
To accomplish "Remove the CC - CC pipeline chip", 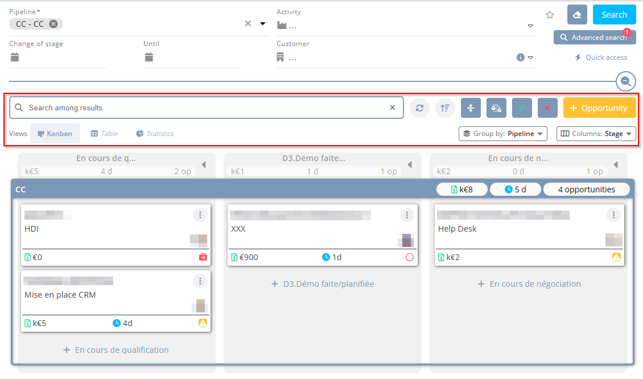I will [x=53, y=24].
